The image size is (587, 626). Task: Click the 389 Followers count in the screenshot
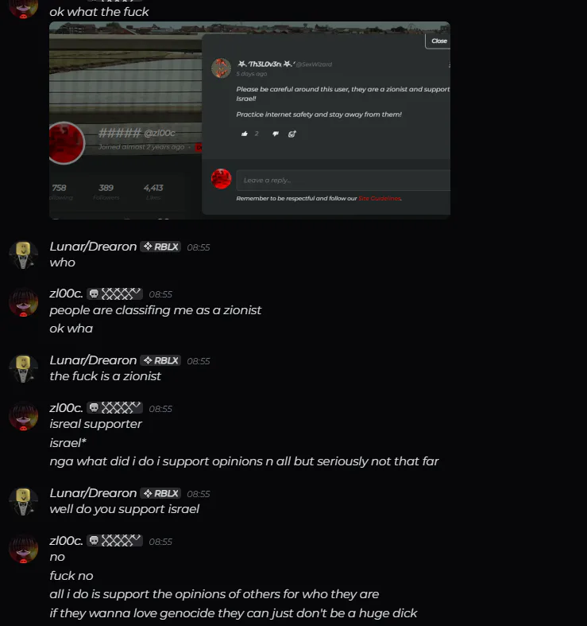click(106, 192)
